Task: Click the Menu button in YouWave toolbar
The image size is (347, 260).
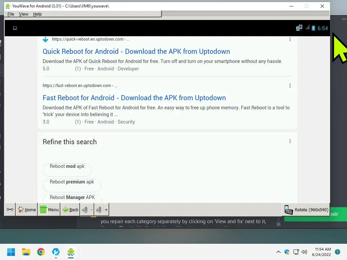Action: point(49,209)
